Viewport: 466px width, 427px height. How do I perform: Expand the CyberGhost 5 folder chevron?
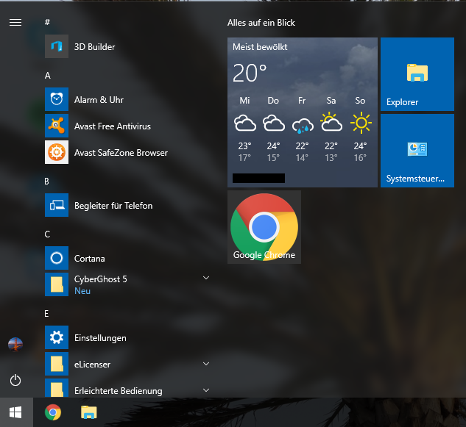206,278
